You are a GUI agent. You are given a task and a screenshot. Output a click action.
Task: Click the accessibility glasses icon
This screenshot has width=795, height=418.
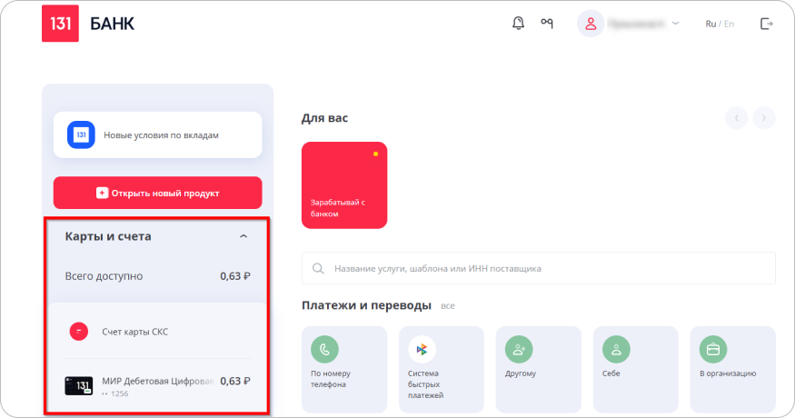coord(546,24)
